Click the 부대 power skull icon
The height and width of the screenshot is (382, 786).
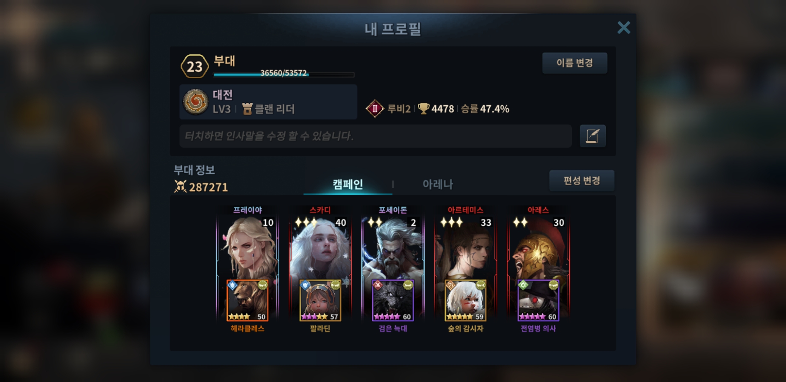coord(180,186)
